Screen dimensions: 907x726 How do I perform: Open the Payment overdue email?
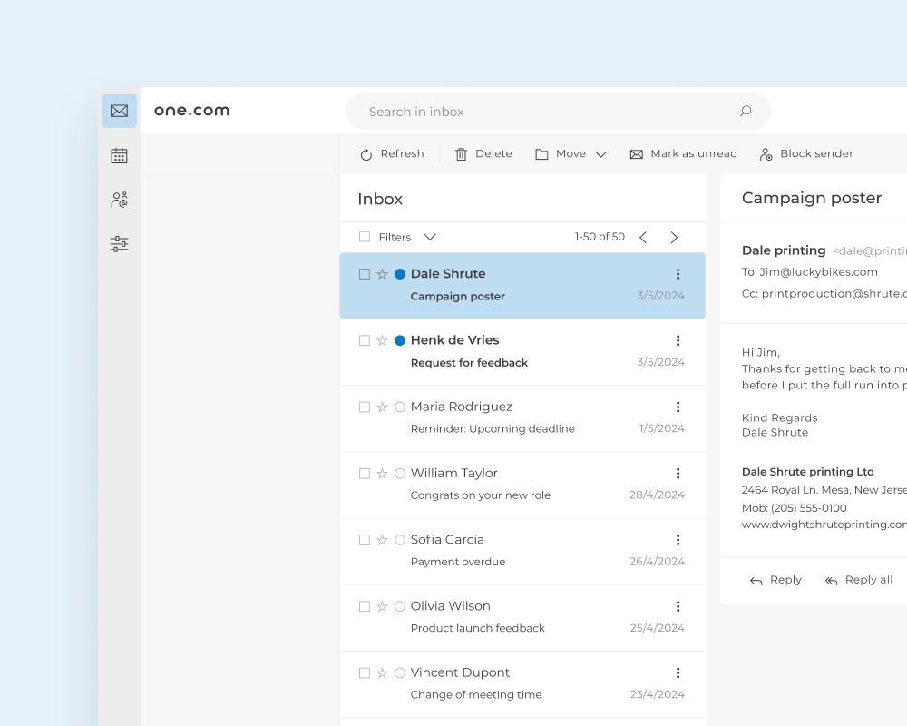pos(523,552)
